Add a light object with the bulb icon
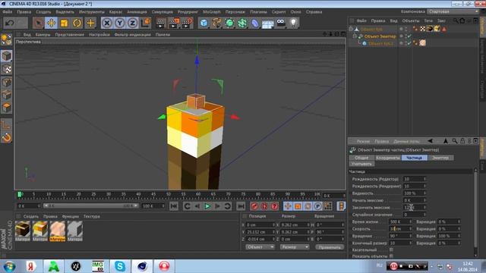Viewport: 486px width, 273px height. [293, 23]
